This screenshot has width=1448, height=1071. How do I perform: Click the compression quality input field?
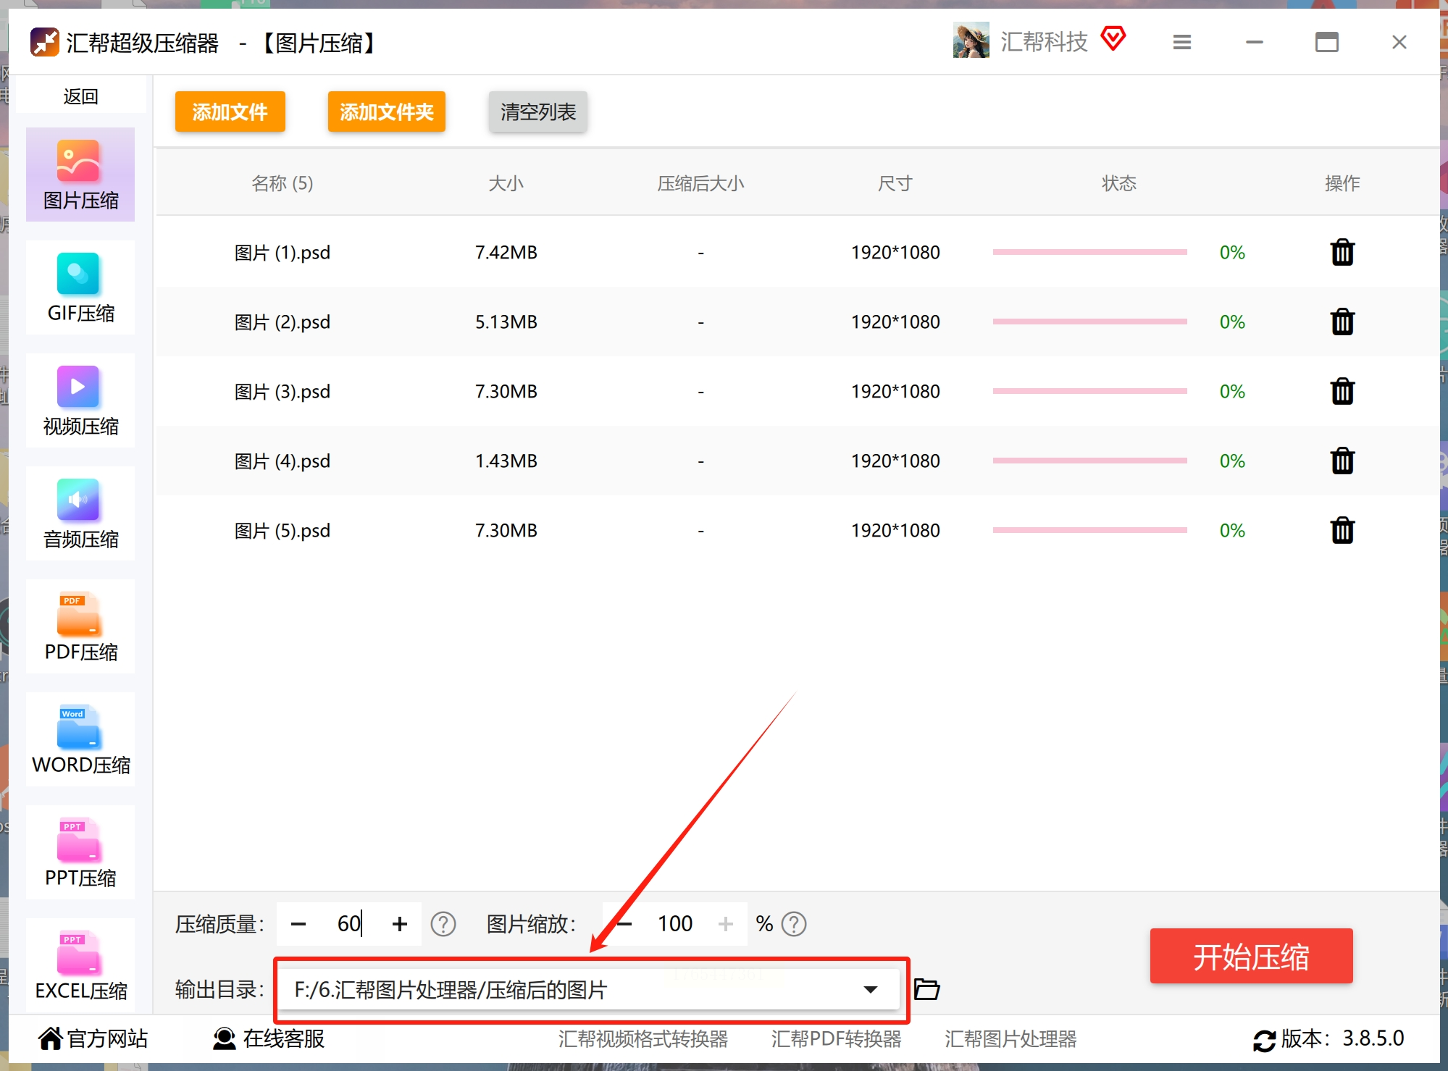coord(348,924)
